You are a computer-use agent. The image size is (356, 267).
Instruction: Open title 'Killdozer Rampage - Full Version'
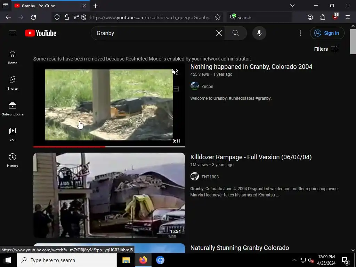(251, 157)
